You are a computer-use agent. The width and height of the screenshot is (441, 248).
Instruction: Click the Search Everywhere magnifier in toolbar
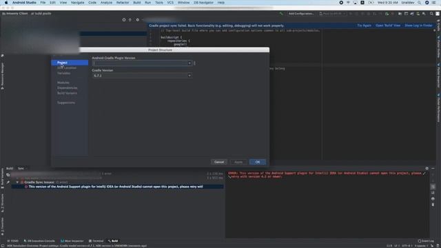click(x=431, y=14)
